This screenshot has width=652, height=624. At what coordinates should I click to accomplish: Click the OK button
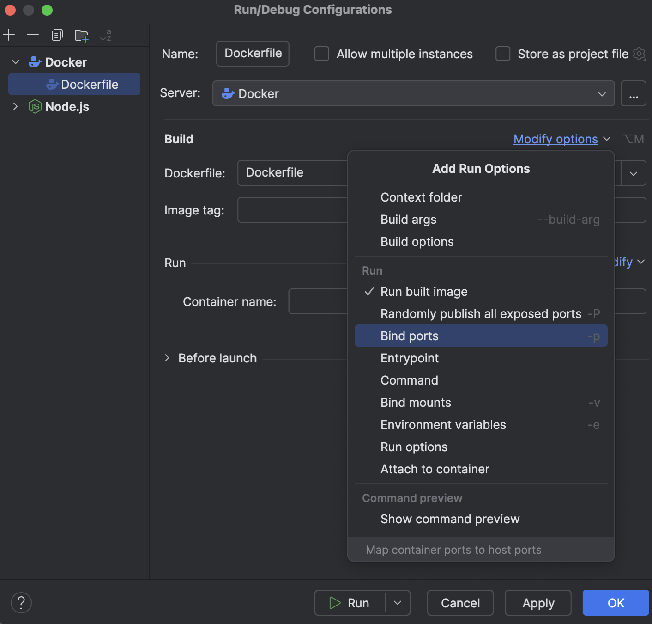coord(615,603)
